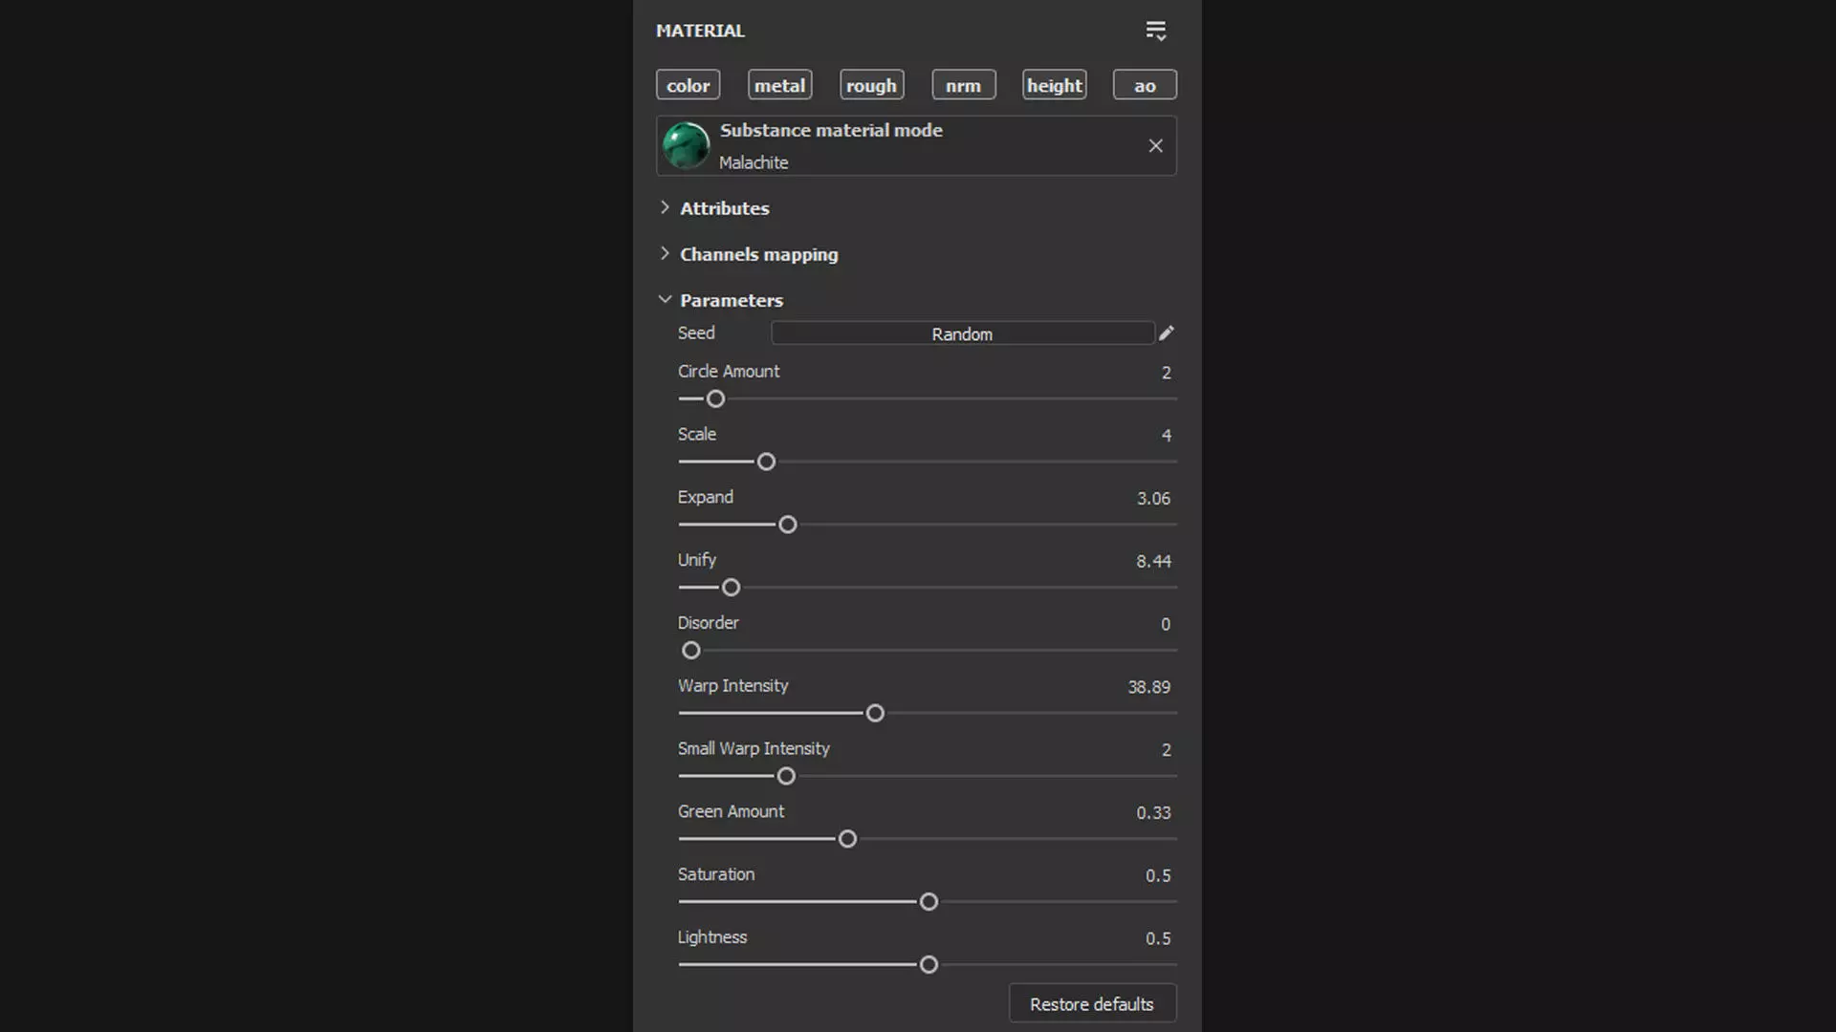Open the Material panel options menu icon

(1155, 31)
